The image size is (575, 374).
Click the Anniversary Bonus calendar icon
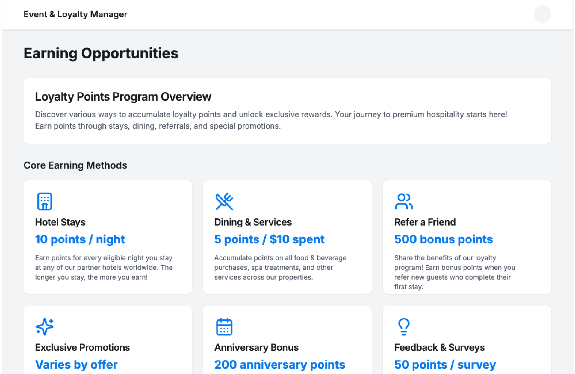tap(224, 326)
